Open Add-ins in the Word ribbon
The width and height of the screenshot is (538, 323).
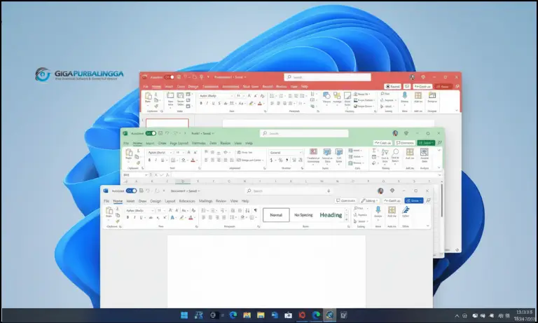tap(392, 212)
